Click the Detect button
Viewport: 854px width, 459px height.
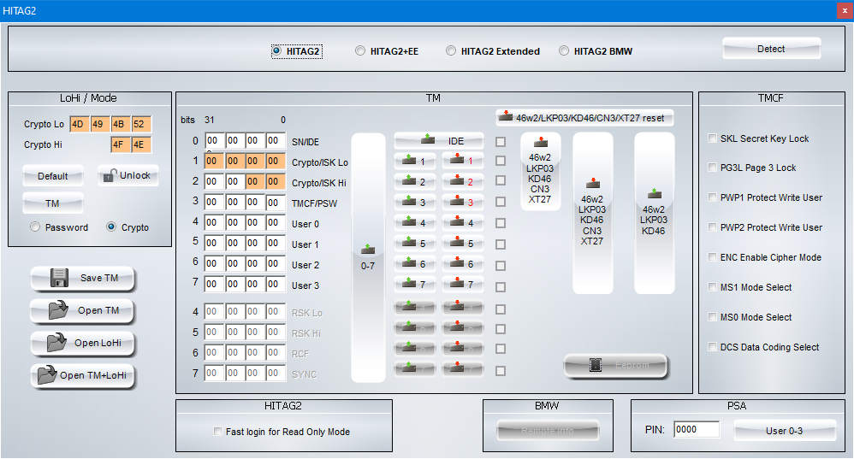(x=771, y=49)
